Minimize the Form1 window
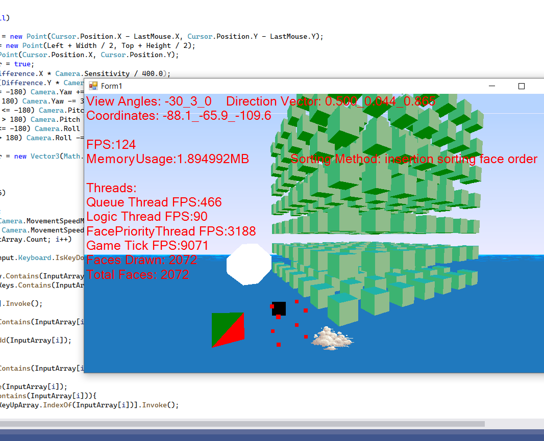544x441 pixels. tap(493, 86)
